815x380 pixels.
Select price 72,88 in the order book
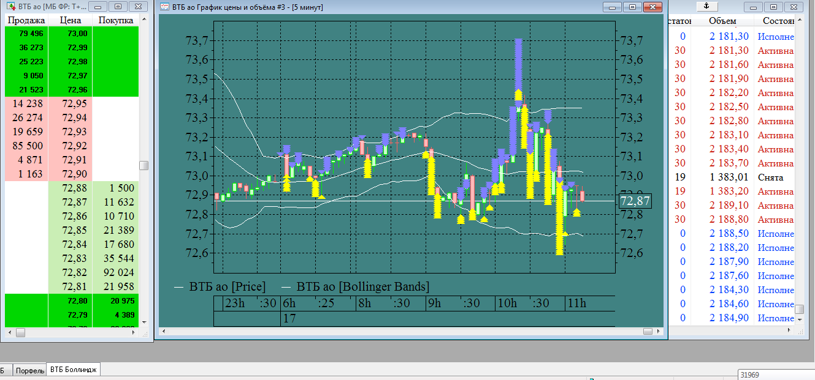click(71, 188)
